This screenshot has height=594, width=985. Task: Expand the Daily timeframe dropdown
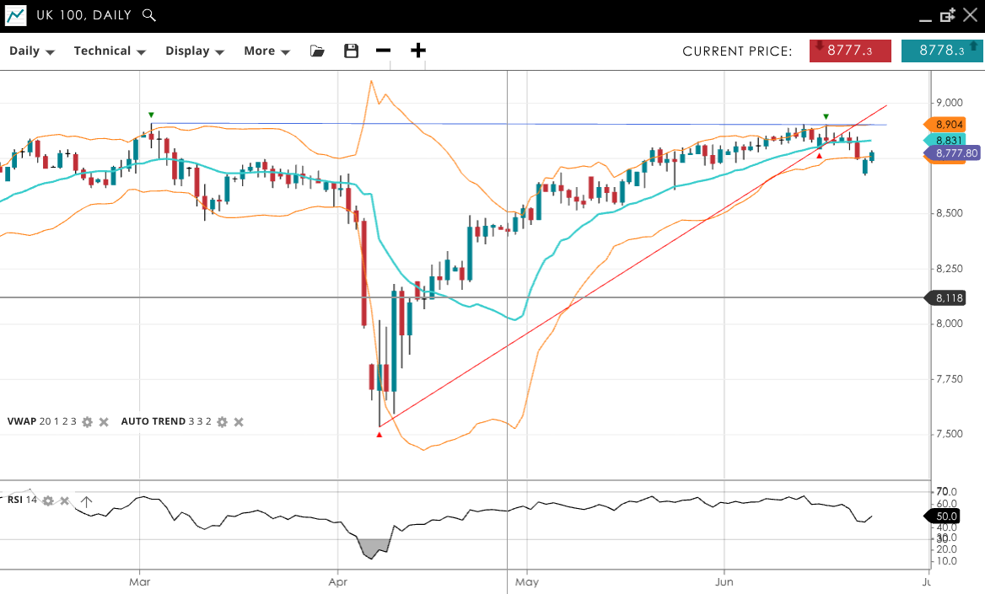pyautogui.click(x=32, y=51)
